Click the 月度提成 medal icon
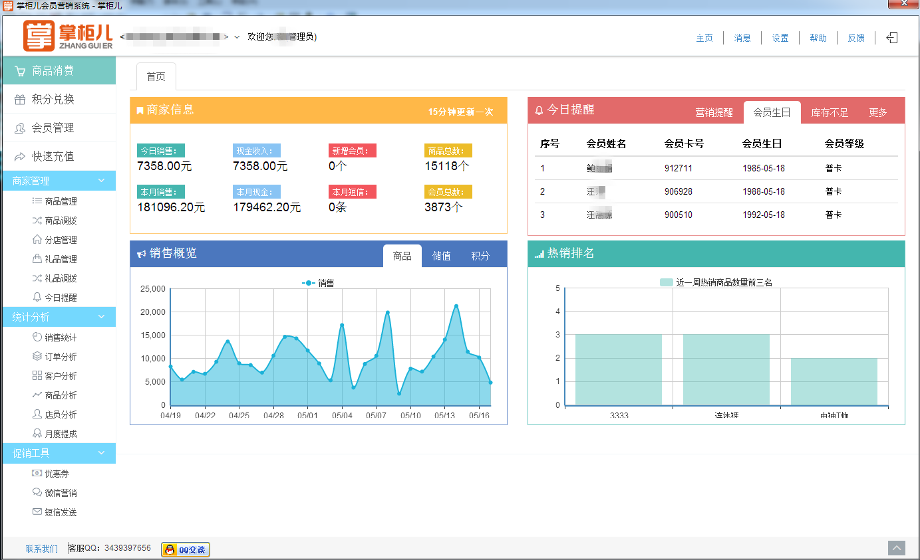The height and width of the screenshot is (560, 920). [37, 433]
